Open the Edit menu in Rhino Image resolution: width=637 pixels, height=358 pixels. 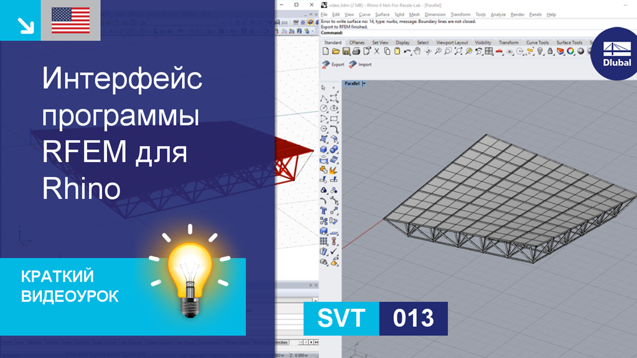[x=336, y=15]
